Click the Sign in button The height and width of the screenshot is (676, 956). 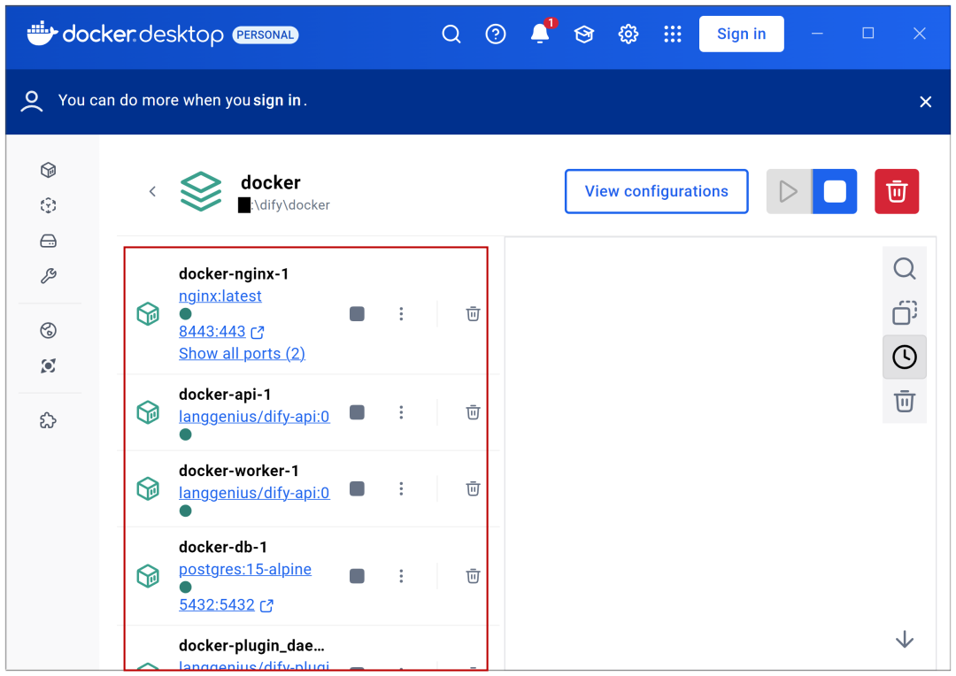click(x=742, y=35)
